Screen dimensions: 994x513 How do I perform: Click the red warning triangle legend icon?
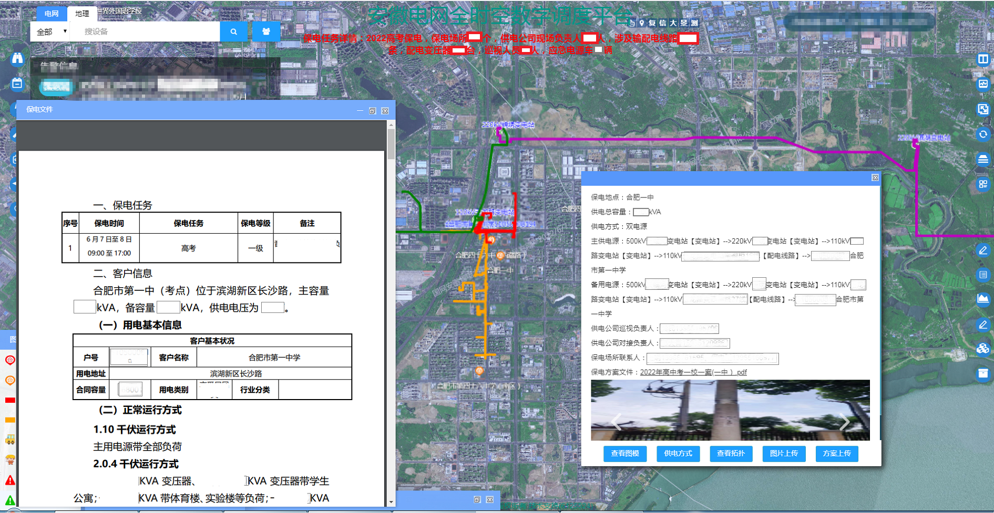coord(10,480)
